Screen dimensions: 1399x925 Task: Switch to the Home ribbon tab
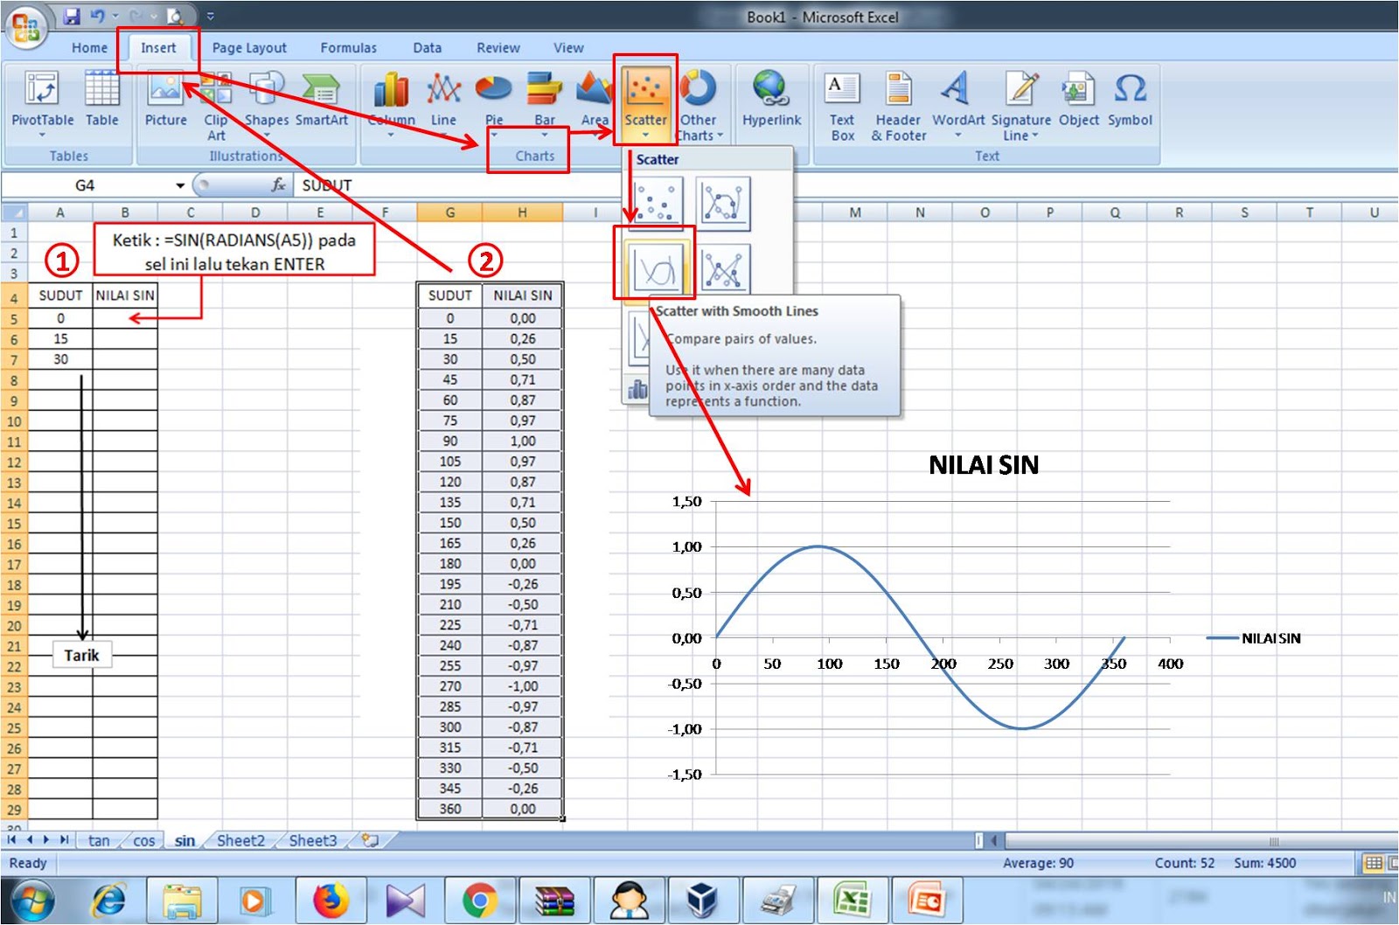click(x=89, y=48)
